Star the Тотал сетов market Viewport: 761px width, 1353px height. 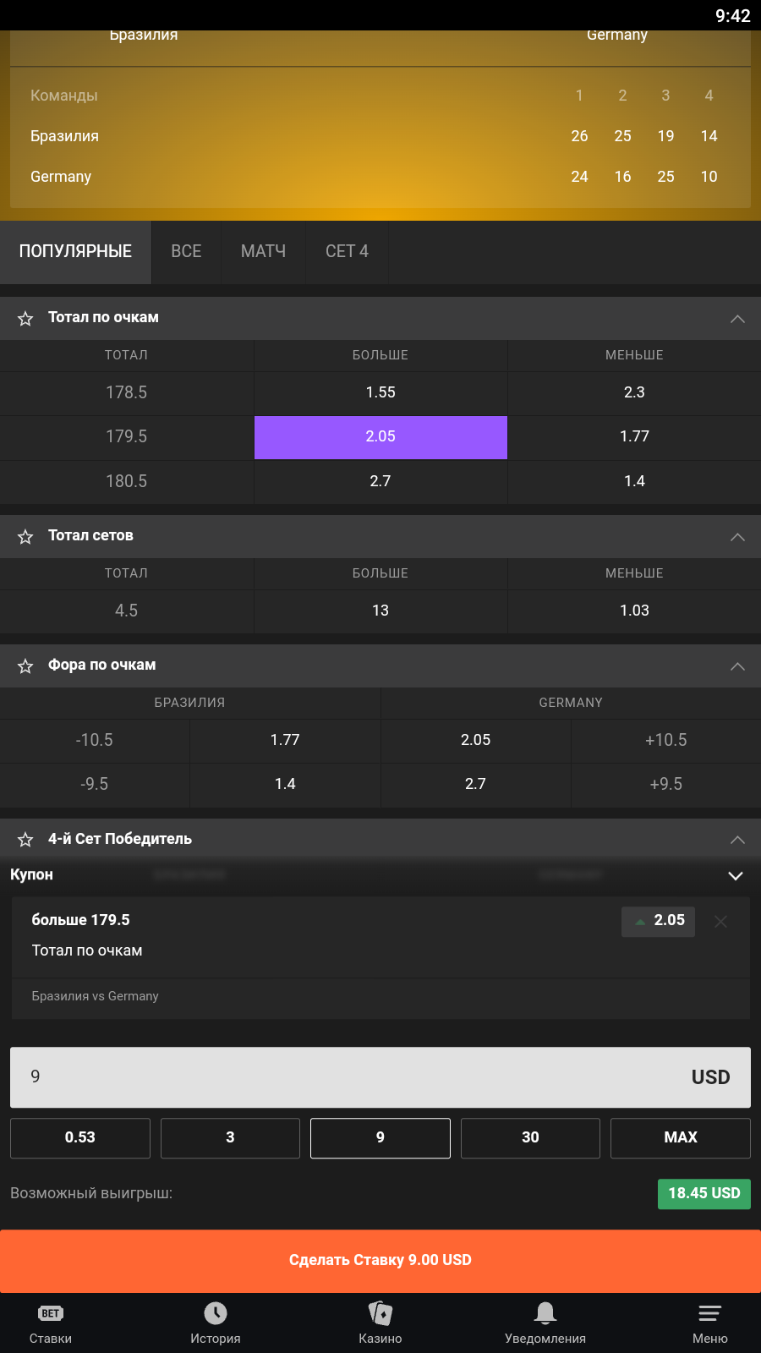coord(25,537)
